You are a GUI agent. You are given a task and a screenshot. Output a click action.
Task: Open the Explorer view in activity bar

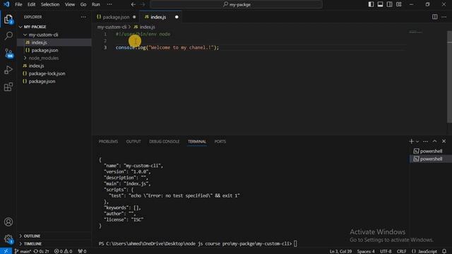point(8,19)
